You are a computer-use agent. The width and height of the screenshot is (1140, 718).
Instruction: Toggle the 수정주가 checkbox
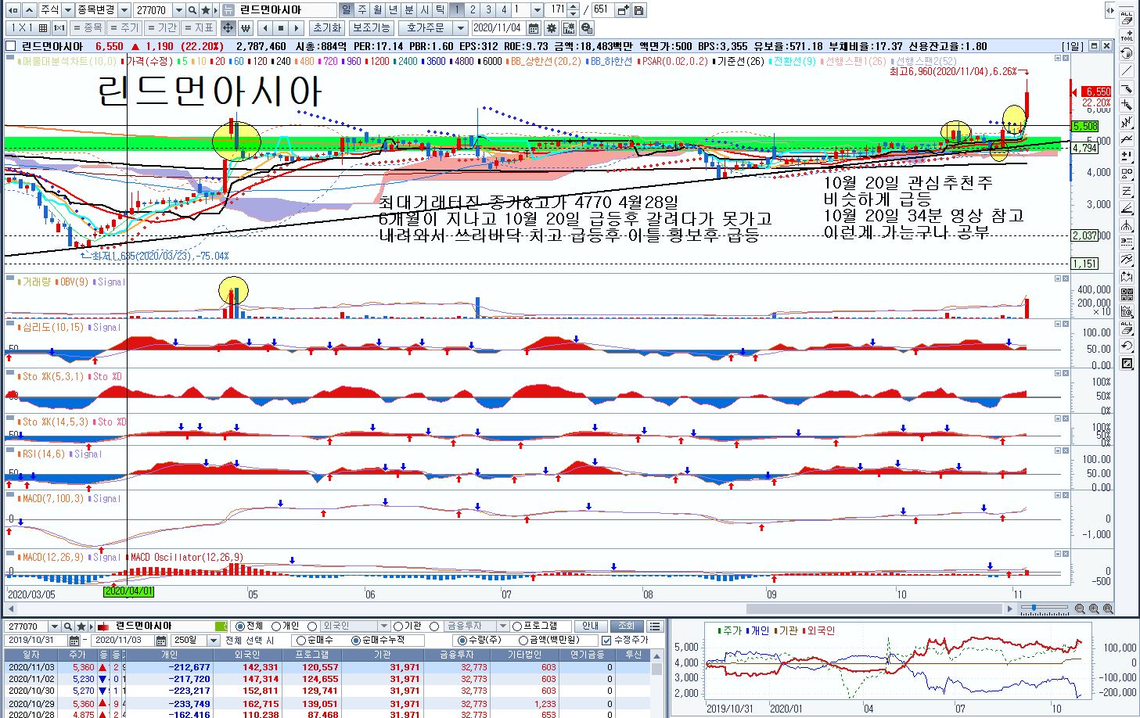[606, 641]
